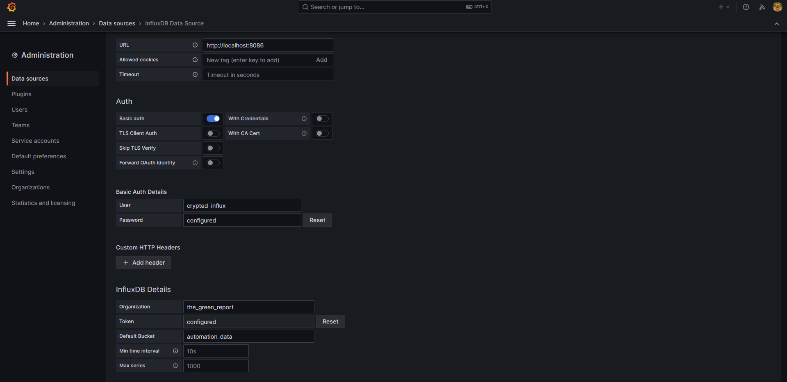The height and width of the screenshot is (382, 787).
Task: Show info tooltip for Allowed cookies
Action: [x=195, y=60]
